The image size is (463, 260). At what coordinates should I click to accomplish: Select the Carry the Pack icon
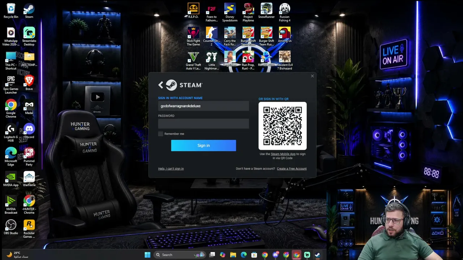click(x=230, y=36)
